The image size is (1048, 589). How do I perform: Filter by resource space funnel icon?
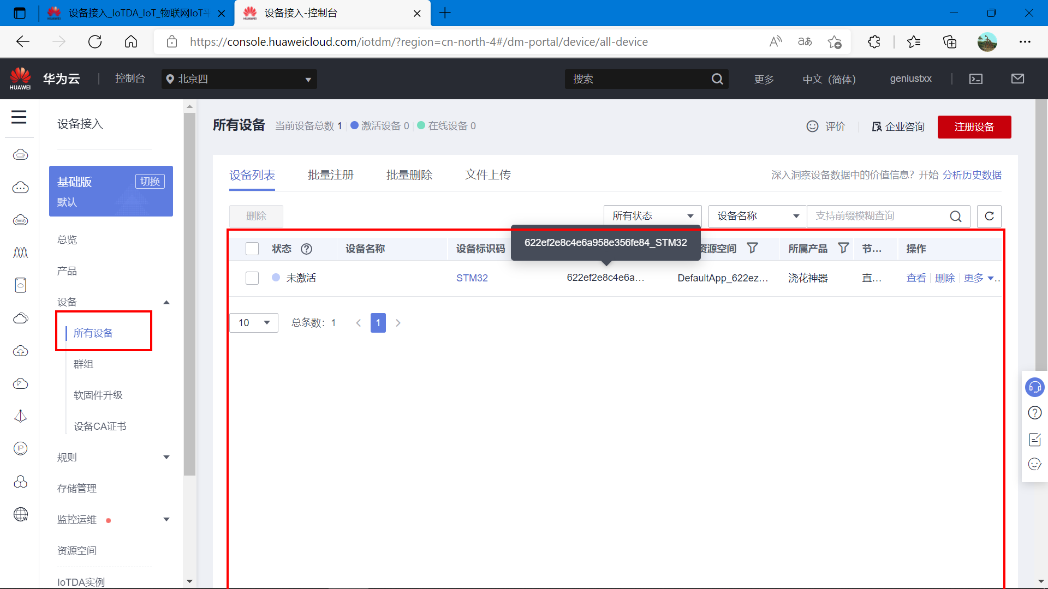pos(752,248)
